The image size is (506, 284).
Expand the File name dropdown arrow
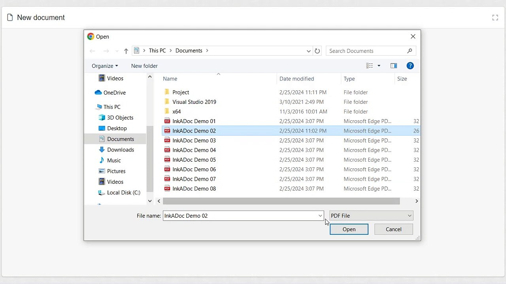(321, 216)
